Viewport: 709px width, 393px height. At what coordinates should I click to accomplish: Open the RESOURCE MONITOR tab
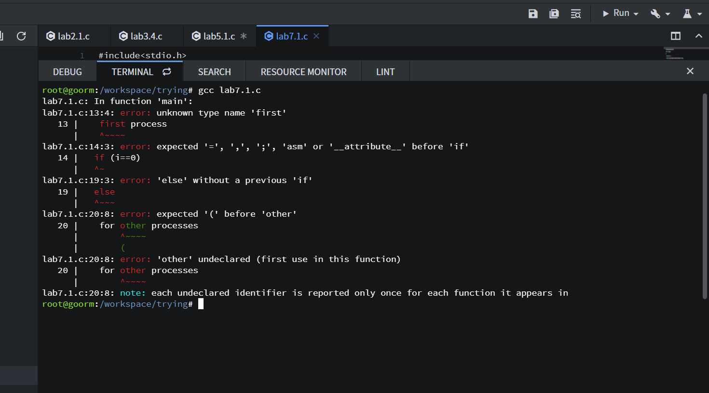click(x=303, y=71)
